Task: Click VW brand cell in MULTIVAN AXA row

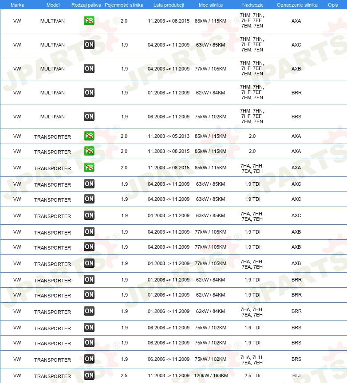Action: tap(17, 21)
